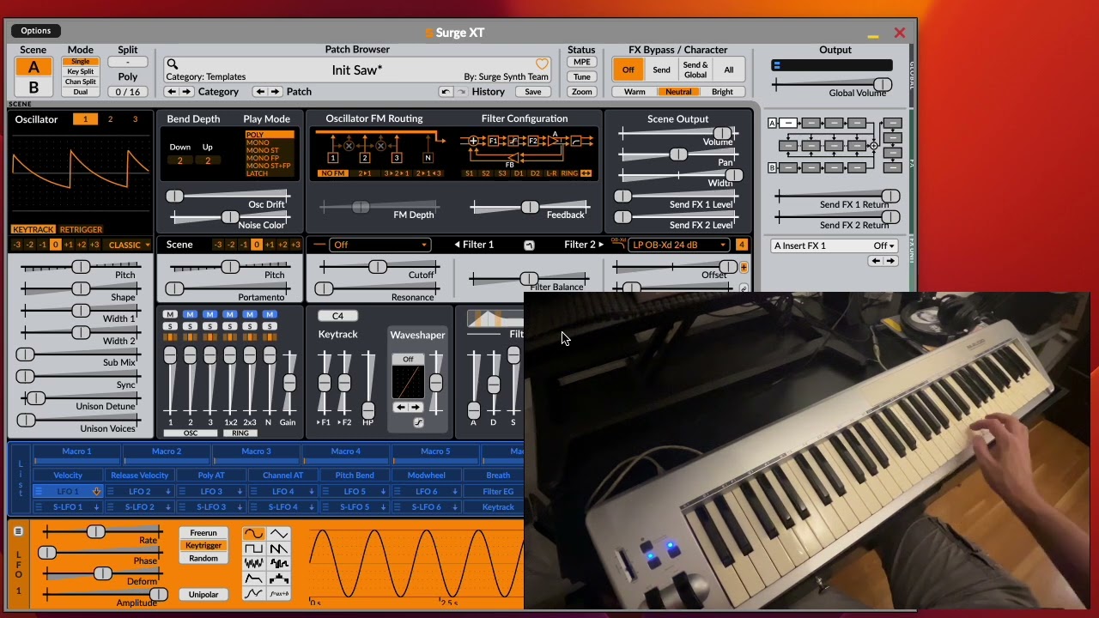Open the A Insert FX 1 dropdown

tap(835, 246)
